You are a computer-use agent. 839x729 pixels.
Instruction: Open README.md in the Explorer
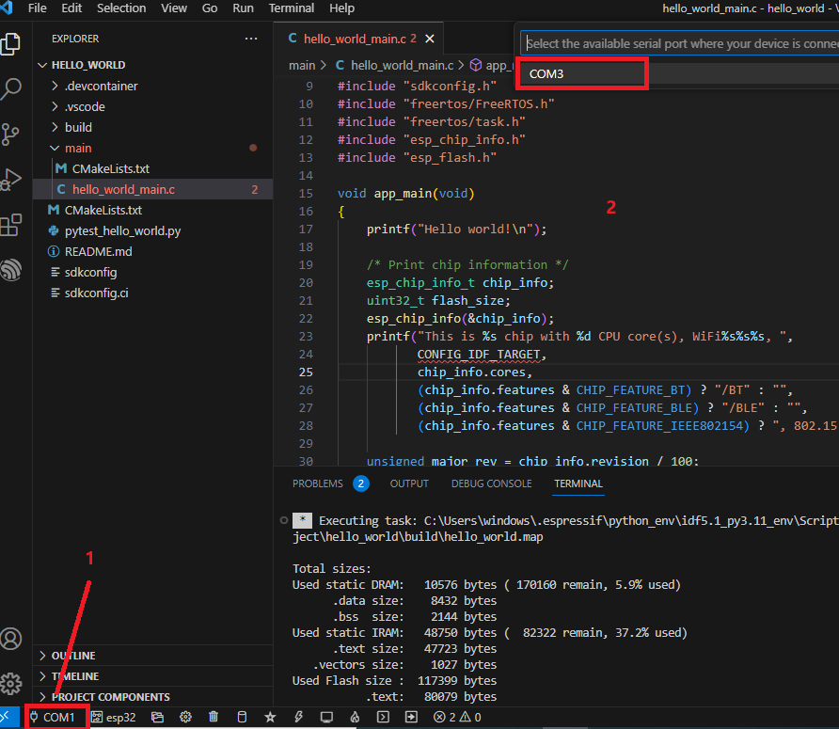point(153,251)
